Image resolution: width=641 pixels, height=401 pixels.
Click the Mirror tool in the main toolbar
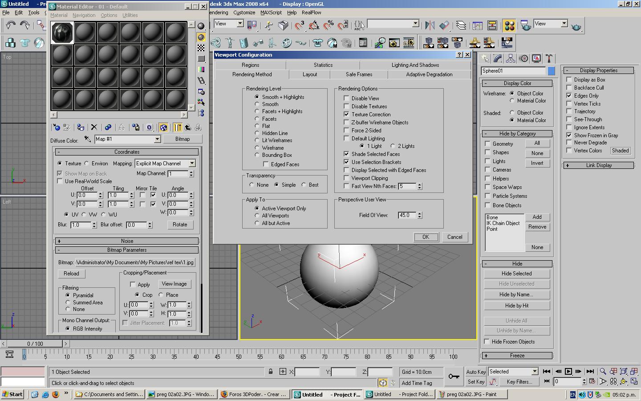[x=430, y=25]
